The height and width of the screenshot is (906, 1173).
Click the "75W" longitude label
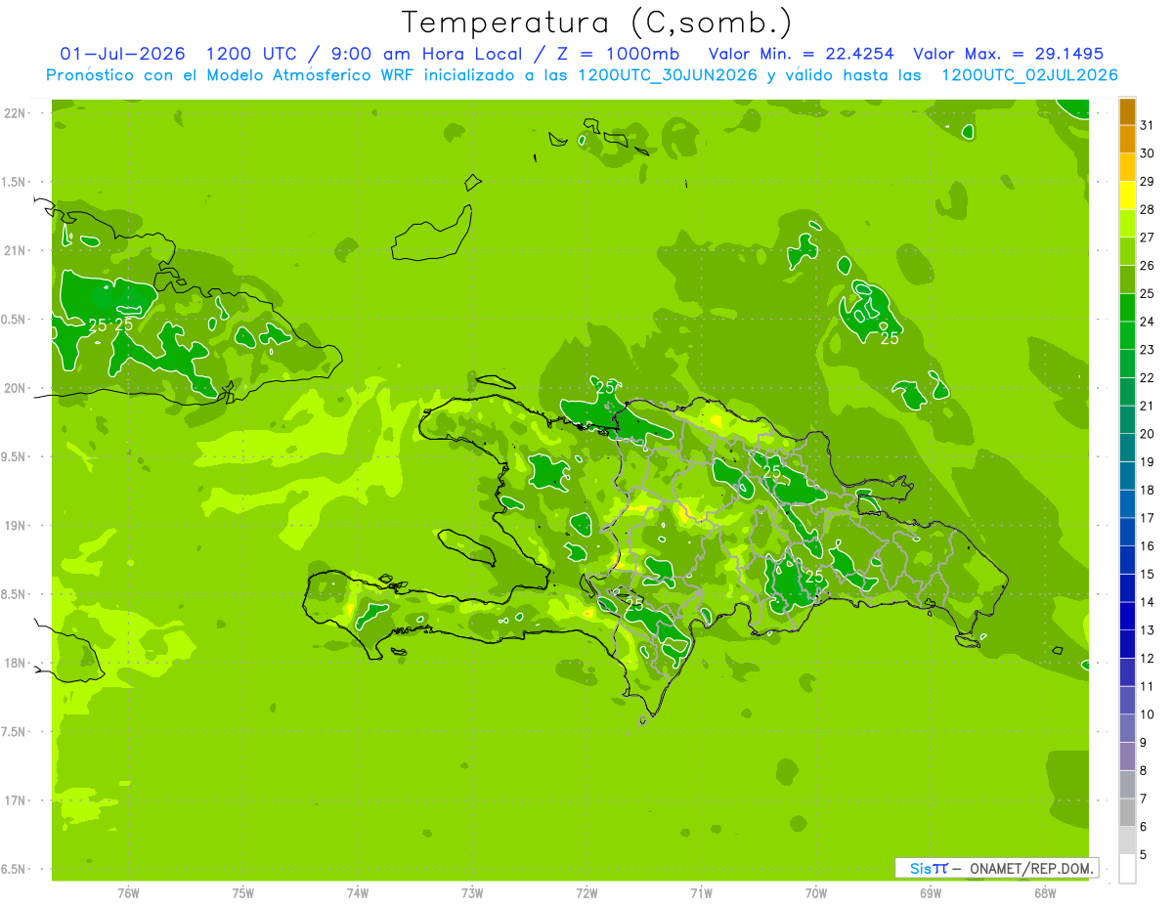(x=243, y=893)
